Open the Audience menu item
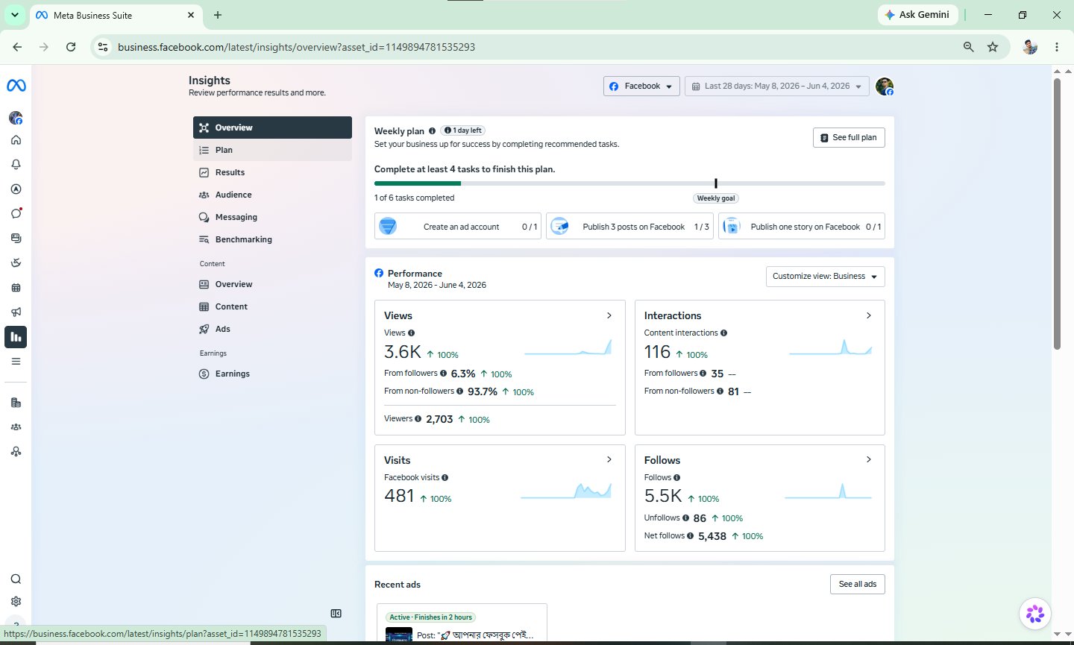The image size is (1074, 645). pyautogui.click(x=272, y=195)
